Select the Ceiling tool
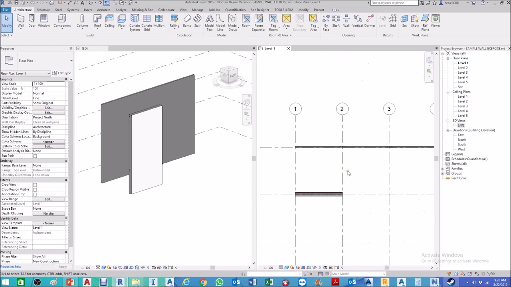Viewport: 511px width, 287px height. pyautogui.click(x=109, y=21)
